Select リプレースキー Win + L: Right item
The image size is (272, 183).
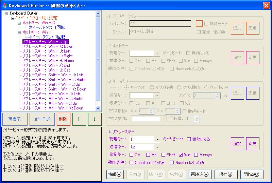coord(47,56)
